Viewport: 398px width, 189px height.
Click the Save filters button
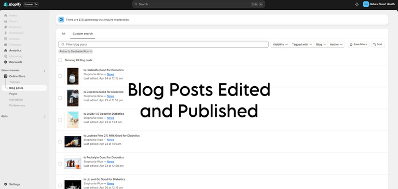tap(359, 45)
